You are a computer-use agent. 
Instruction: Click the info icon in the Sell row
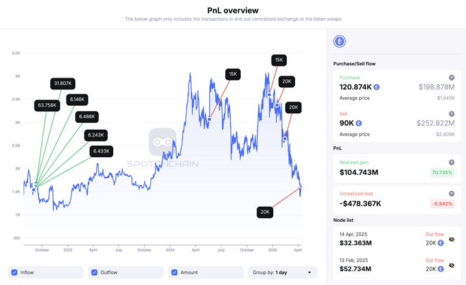[x=452, y=115]
